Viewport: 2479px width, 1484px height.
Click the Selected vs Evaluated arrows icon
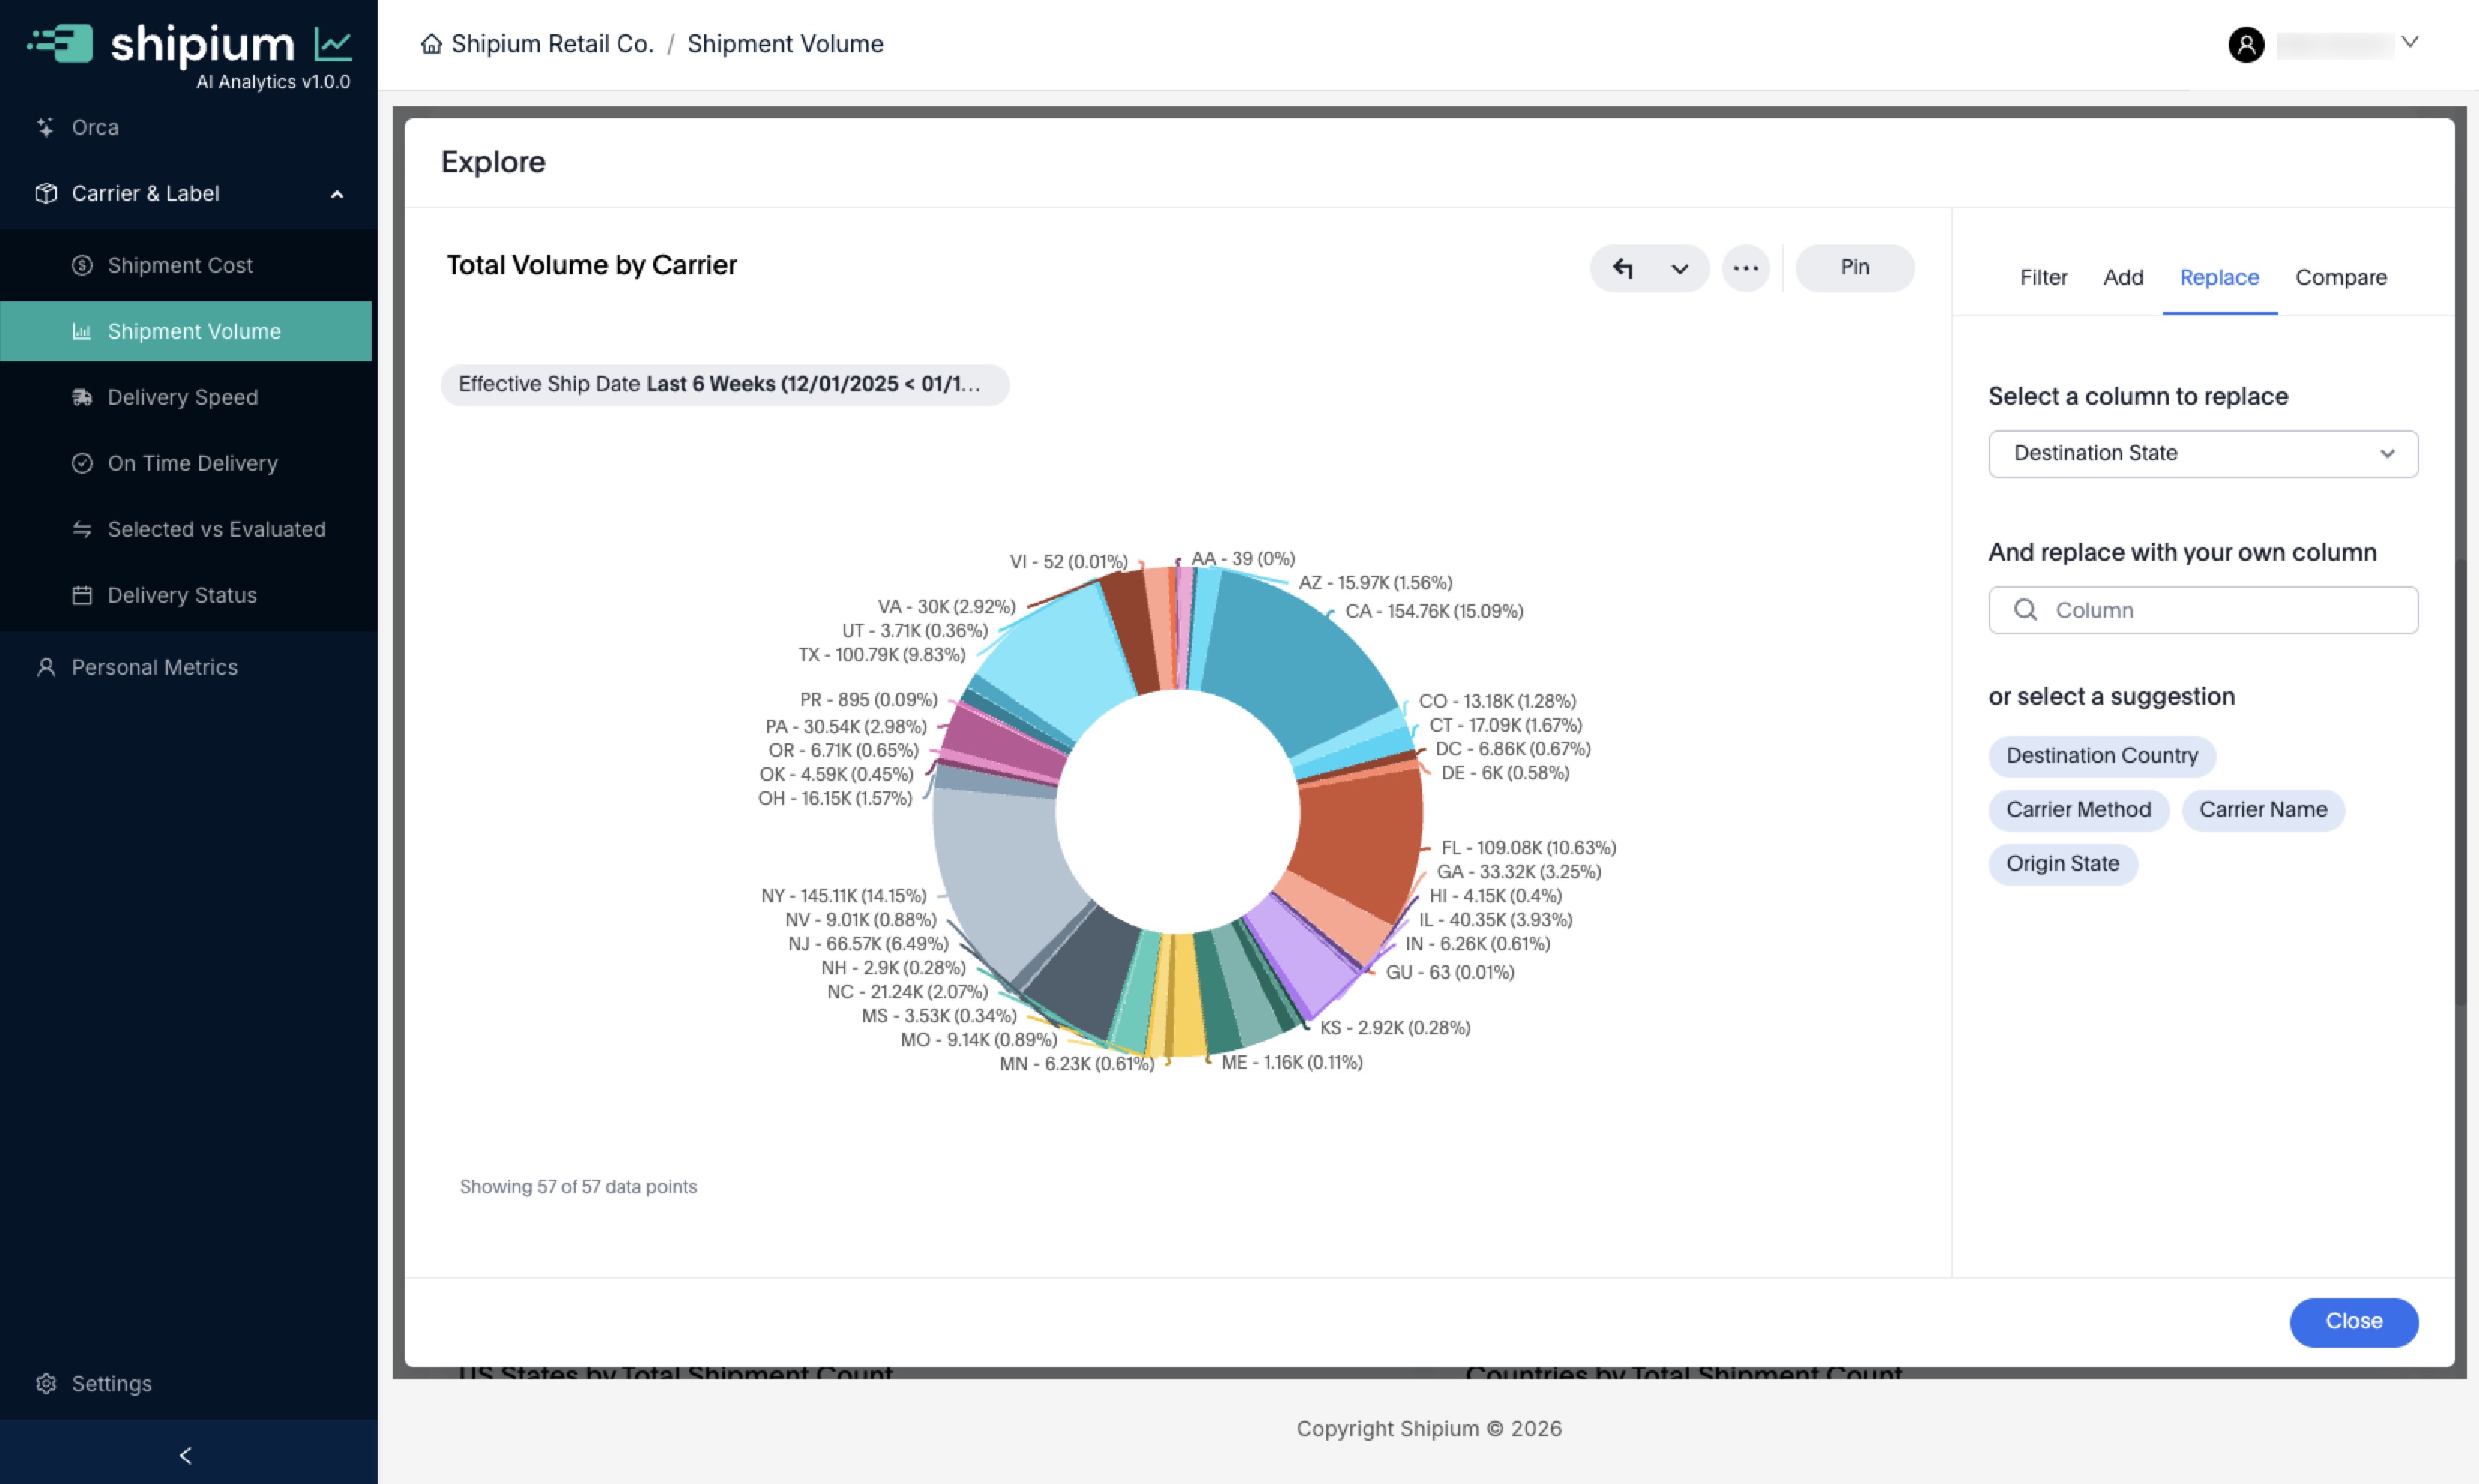tap(82, 529)
